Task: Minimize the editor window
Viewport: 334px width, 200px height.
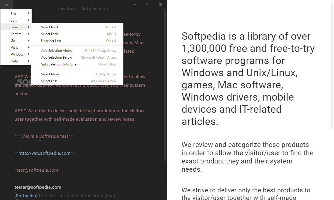Action: coord(135,5)
